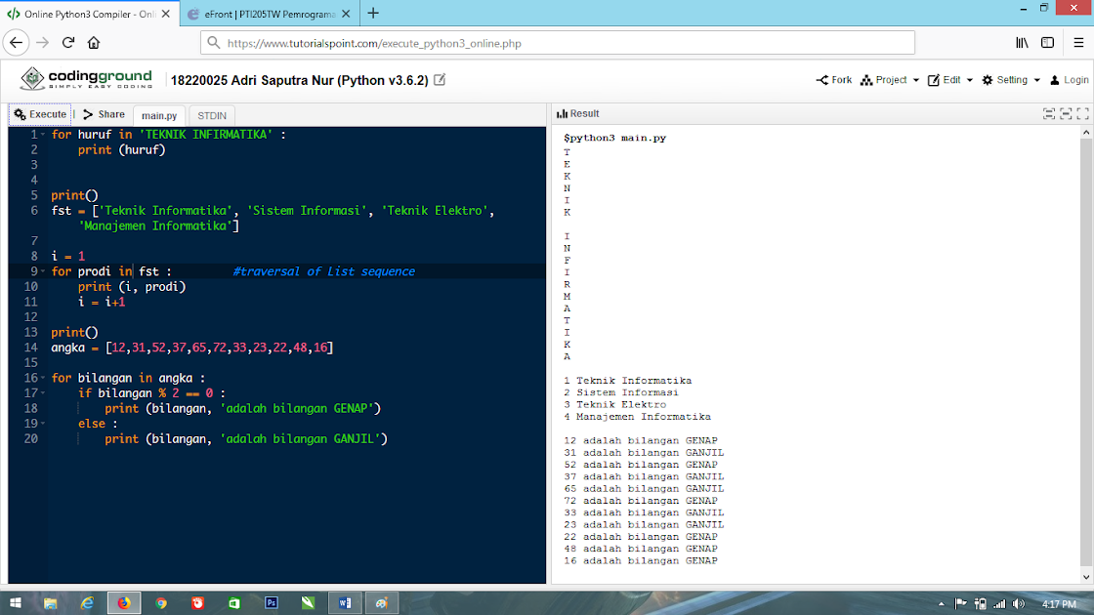The height and width of the screenshot is (615, 1094).
Task: Click the Fork icon in header
Action: click(834, 80)
